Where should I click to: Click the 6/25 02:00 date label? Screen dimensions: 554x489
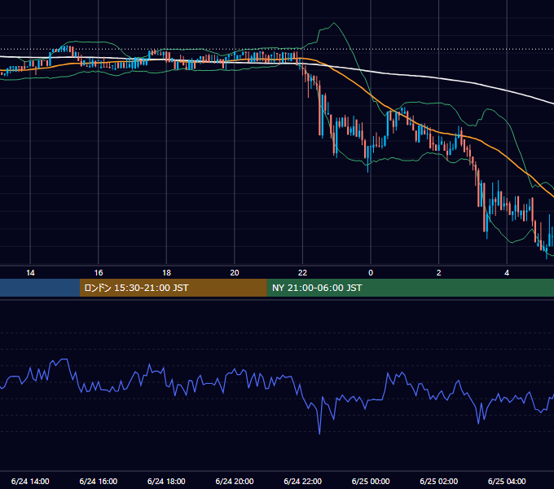(439, 481)
